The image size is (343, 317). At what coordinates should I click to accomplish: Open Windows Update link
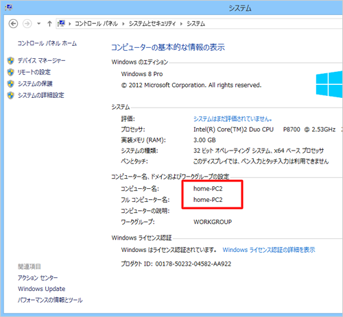pyautogui.click(x=42, y=289)
